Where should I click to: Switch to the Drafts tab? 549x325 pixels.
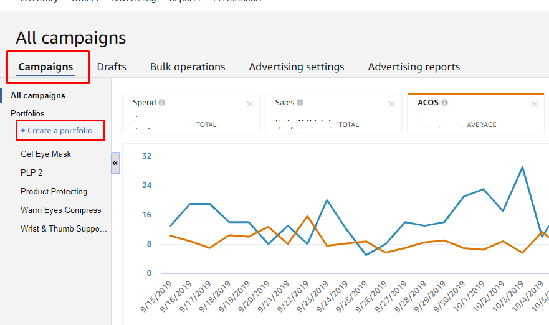[112, 67]
